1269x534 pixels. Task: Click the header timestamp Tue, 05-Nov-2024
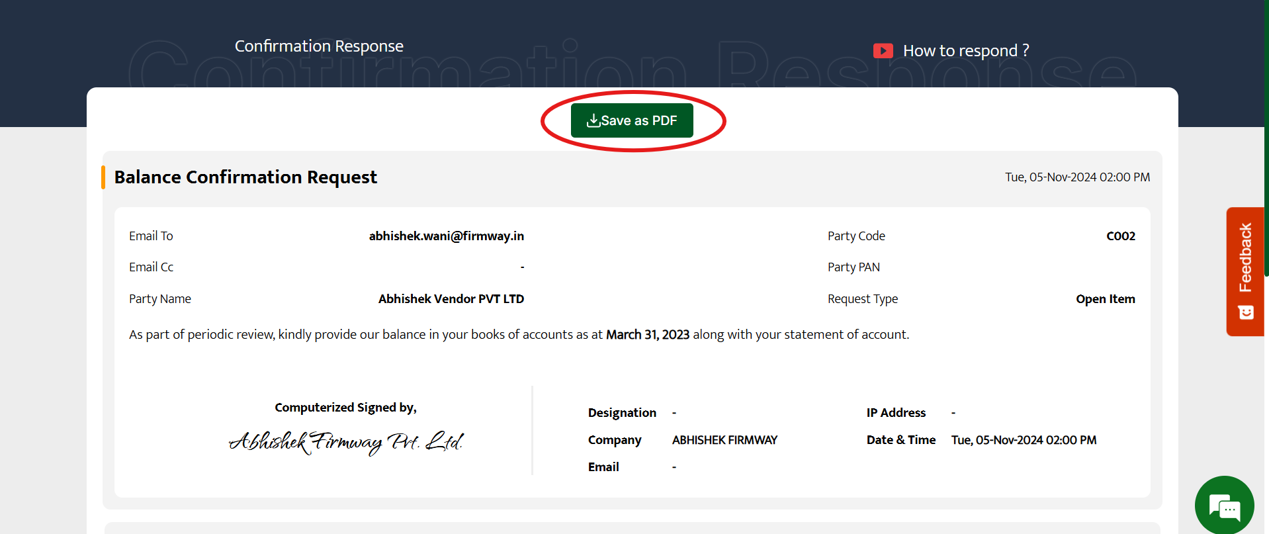click(x=1077, y=177)
